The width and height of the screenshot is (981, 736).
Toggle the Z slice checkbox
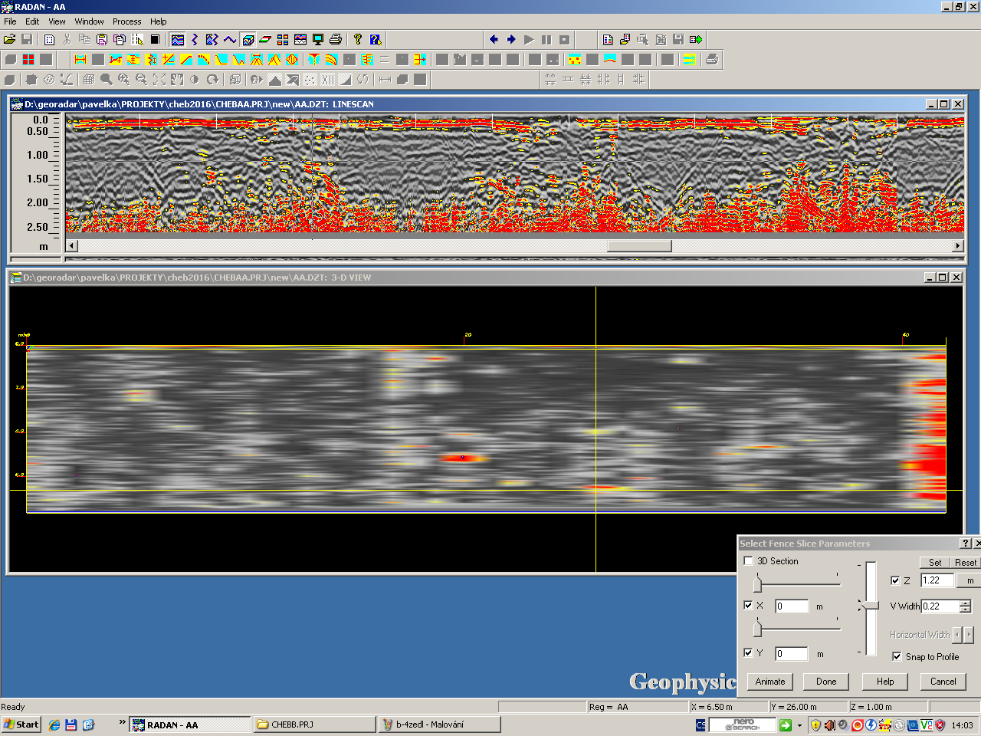pos(895,580)
